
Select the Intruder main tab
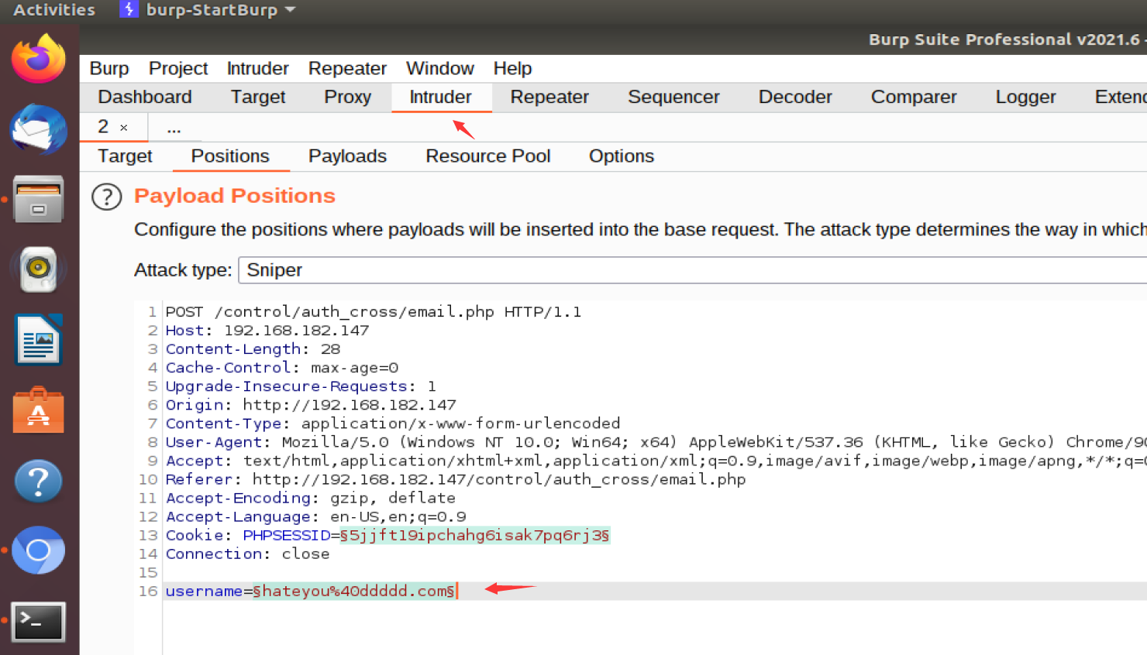point(440,97)
